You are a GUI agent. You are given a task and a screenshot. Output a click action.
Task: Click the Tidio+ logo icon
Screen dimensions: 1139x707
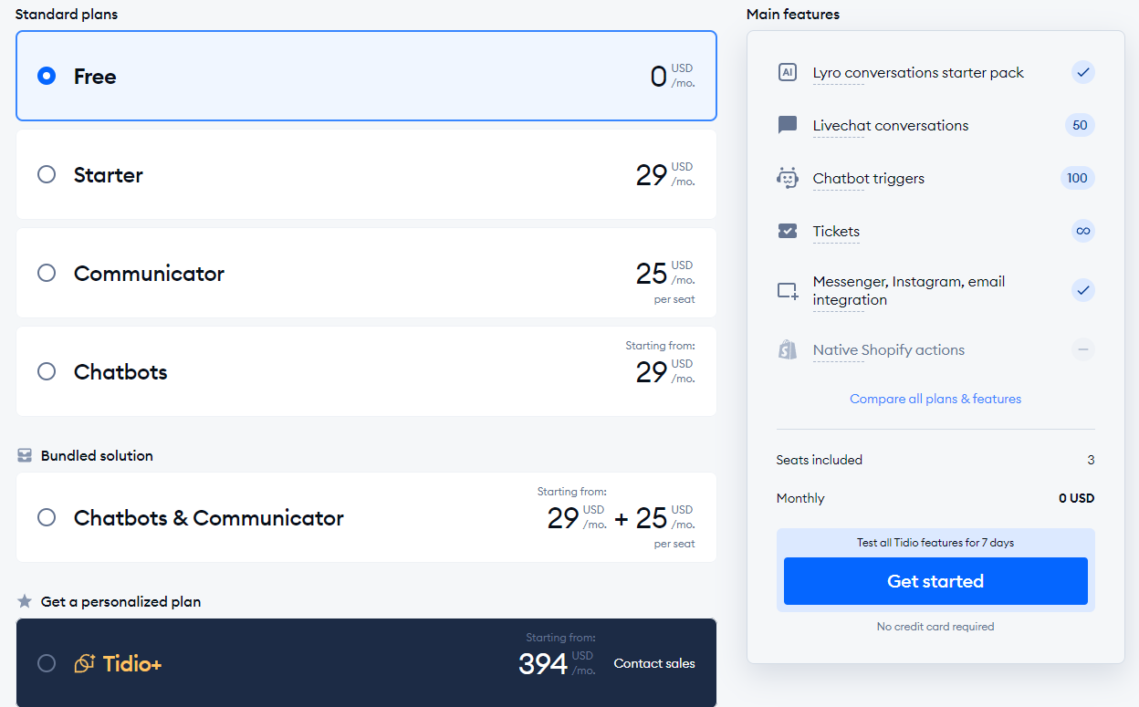pyautogui.click(x=85, y=663)
